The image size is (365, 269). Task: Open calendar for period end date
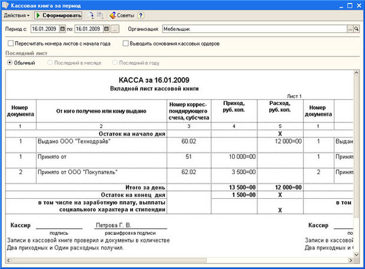point(105,28)
